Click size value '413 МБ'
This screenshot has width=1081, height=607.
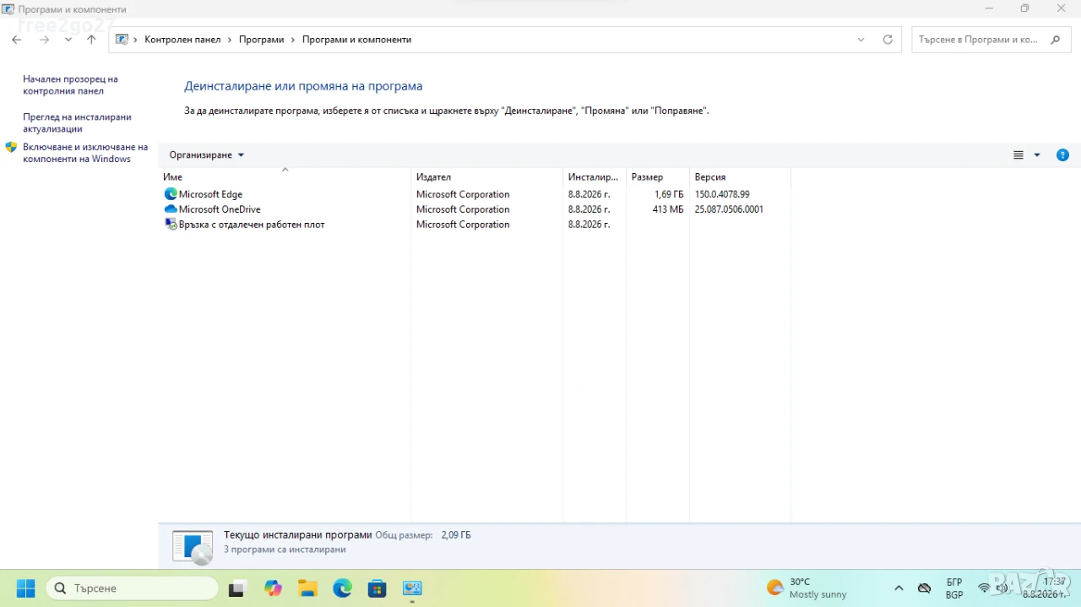point(668,209)
